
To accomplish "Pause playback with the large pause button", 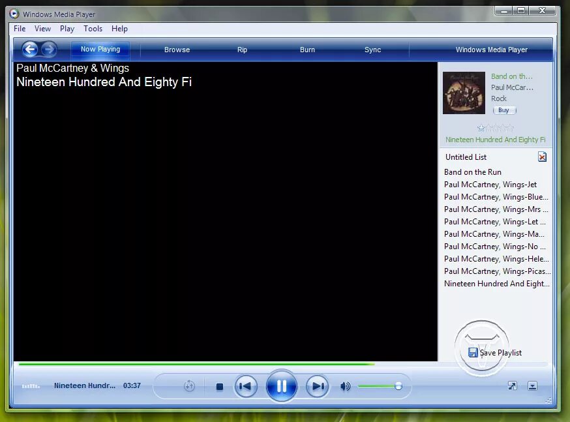I will click(x=281, y=386).
